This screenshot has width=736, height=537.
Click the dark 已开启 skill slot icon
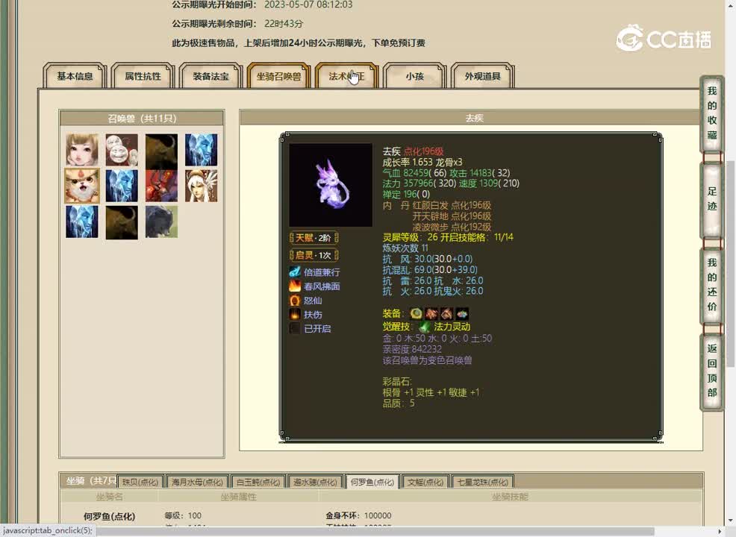[x=295, y=328]
